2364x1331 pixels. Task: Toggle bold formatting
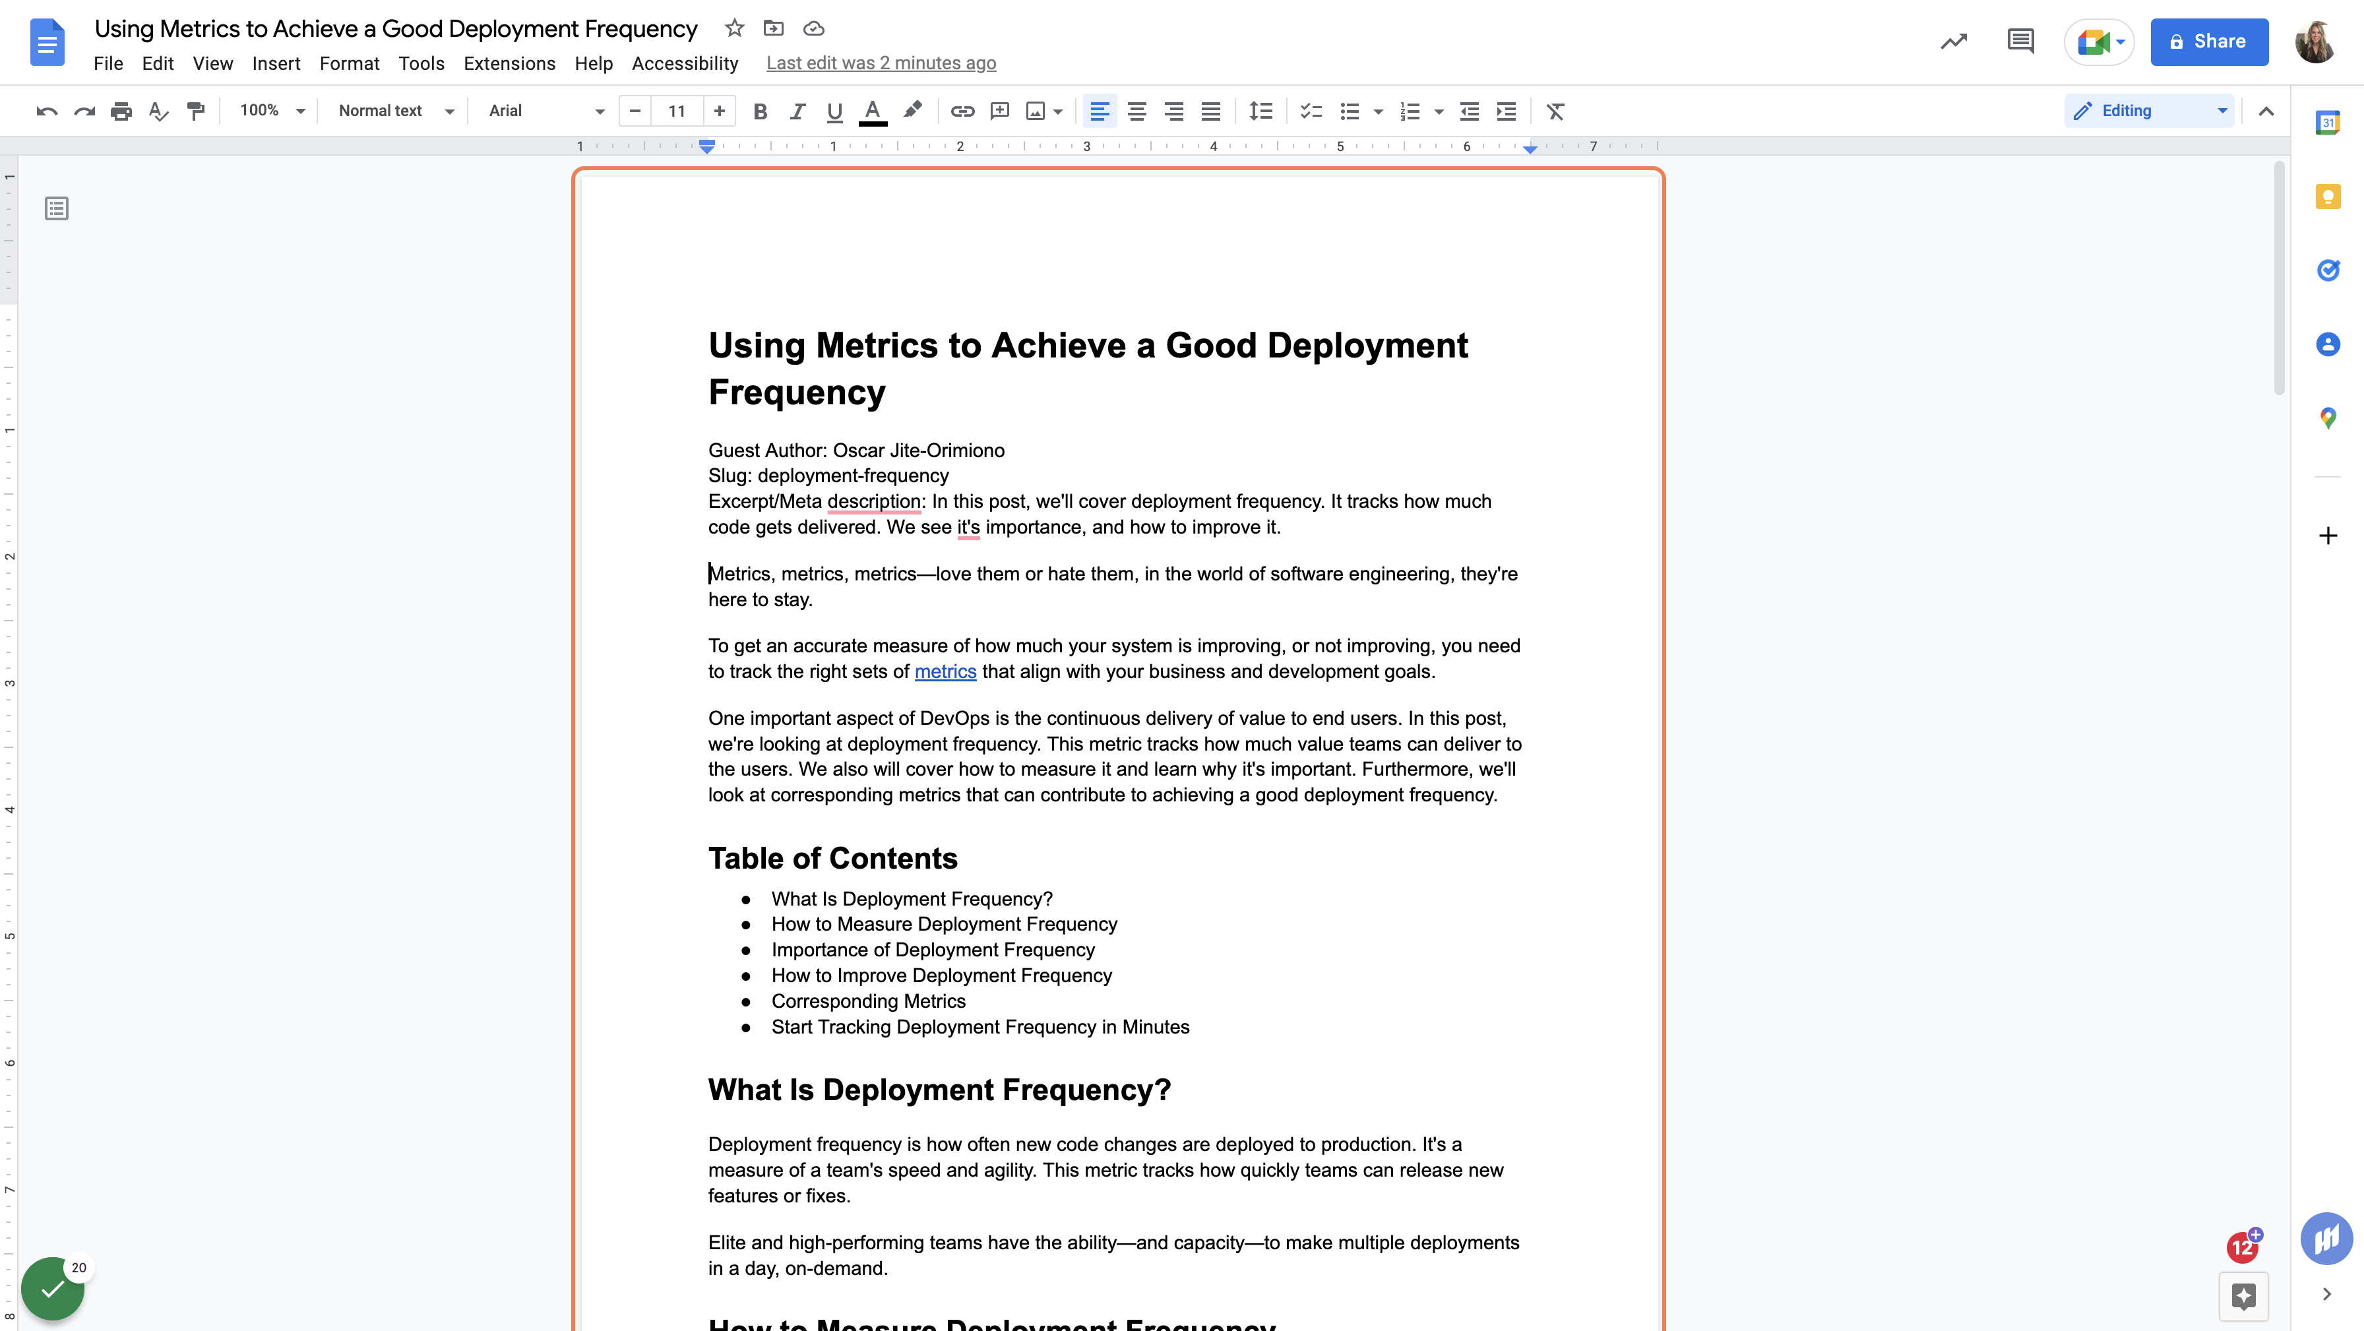pyautogui.click(x=760, y=111)
